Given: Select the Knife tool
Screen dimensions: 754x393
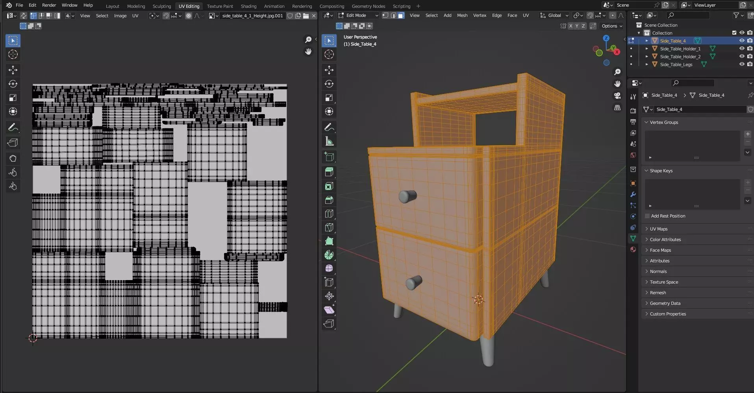Looking at the screenshot, I should tap(329, 227).
